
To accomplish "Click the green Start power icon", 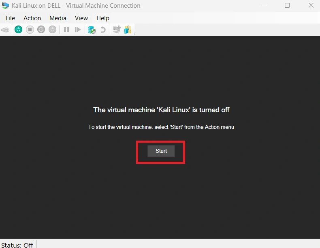I will click(18, 30).
